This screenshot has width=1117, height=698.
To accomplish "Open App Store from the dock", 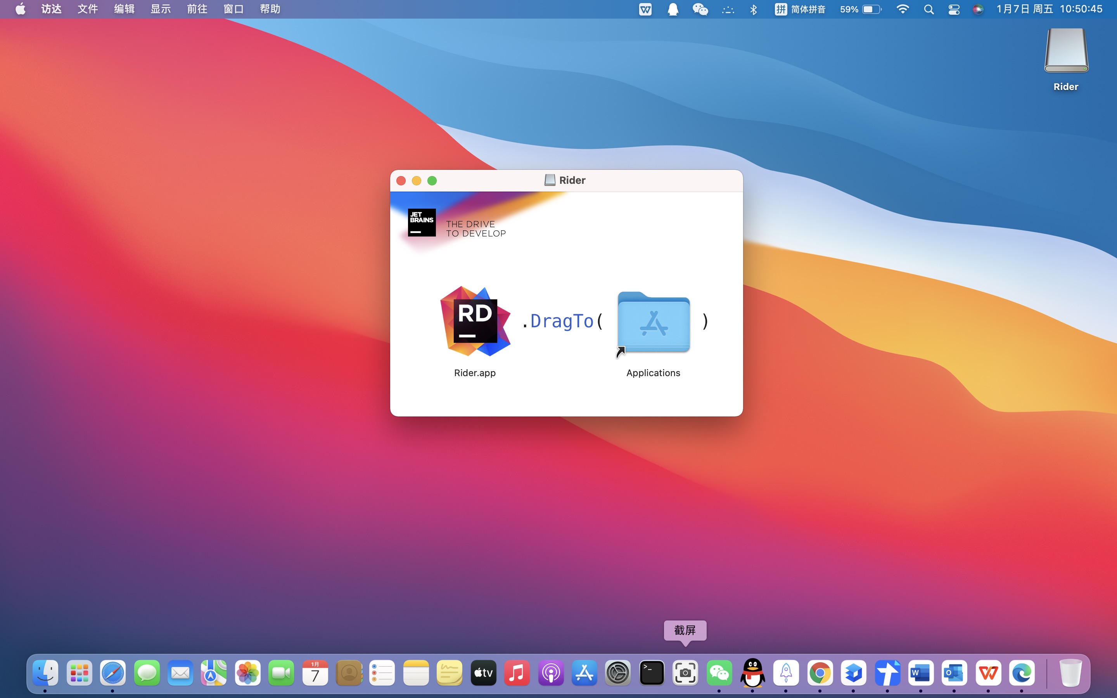I will [x=584, y=673].
